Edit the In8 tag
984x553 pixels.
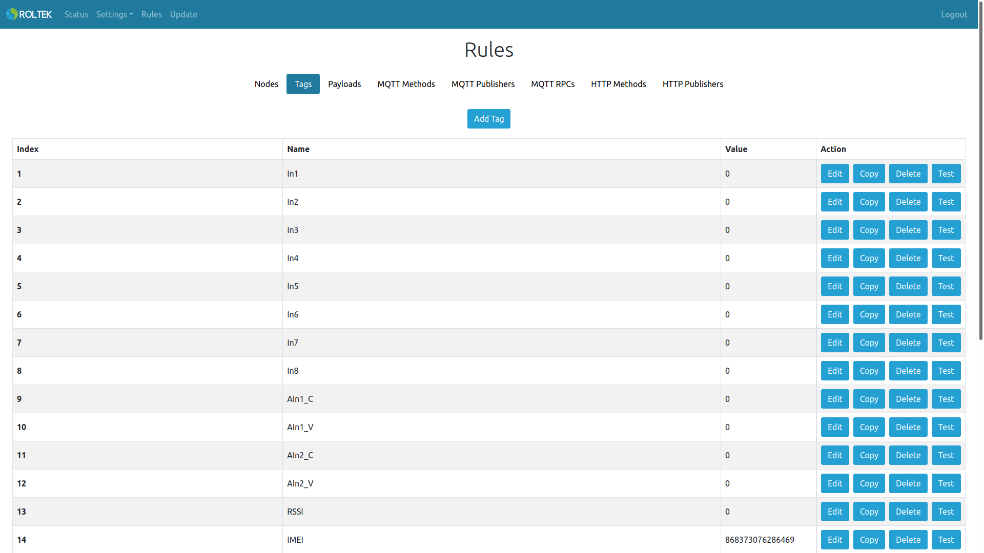[x=835, y=371]
